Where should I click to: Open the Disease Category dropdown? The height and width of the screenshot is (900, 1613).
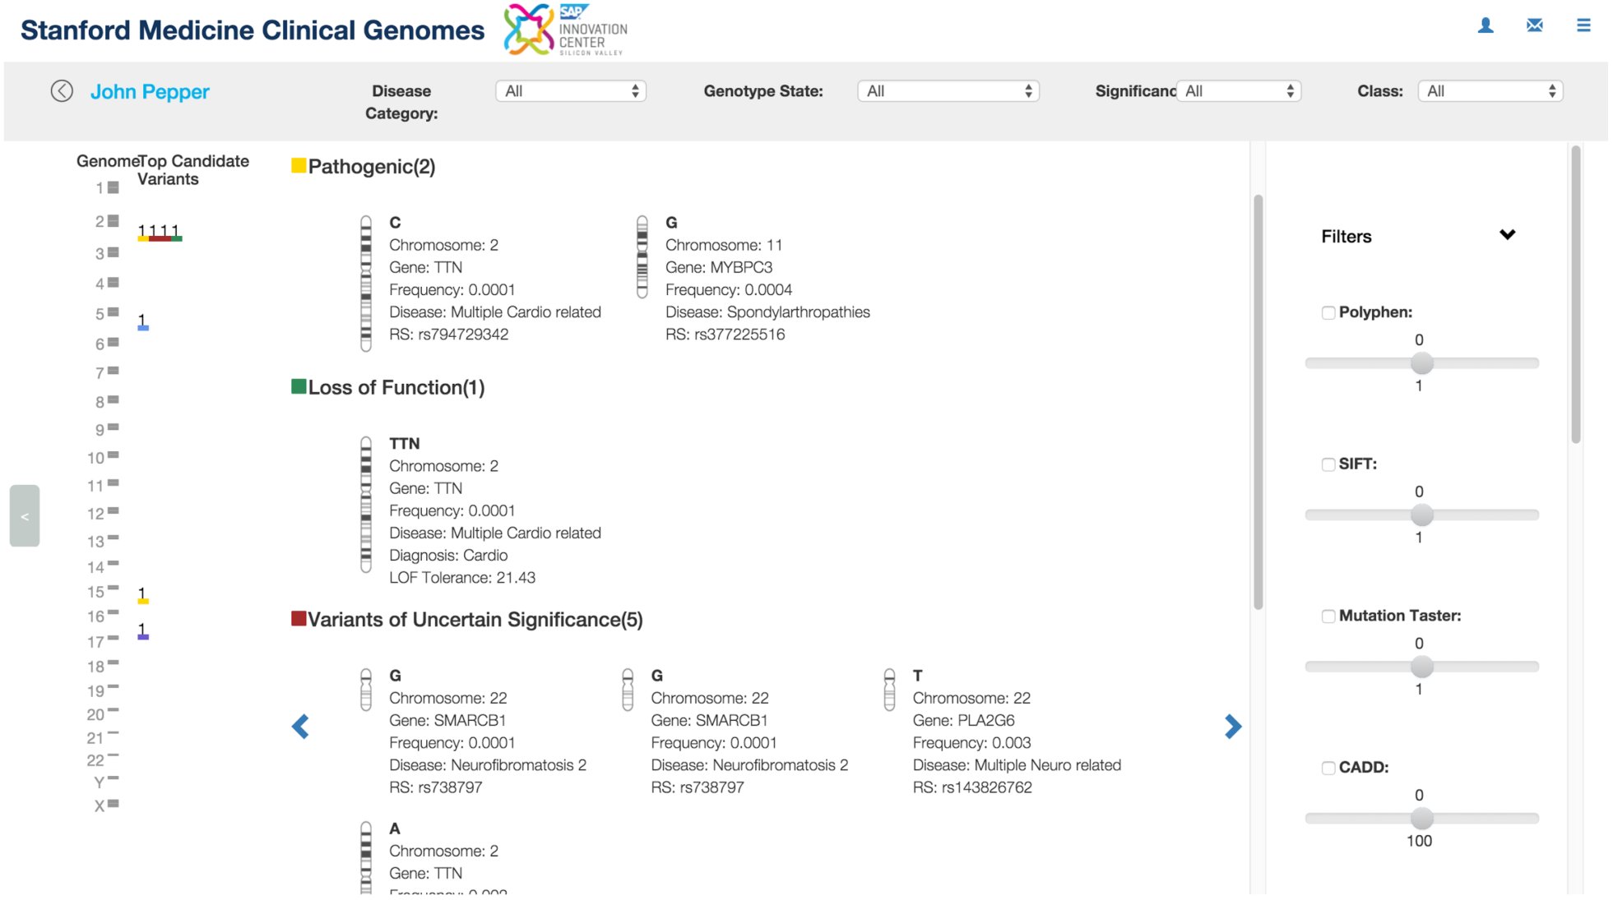point(571,91)
